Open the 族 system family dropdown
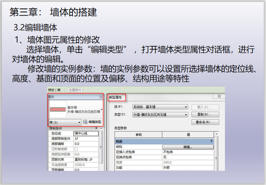Viewport: 266px width, 185px height. [x=186, y=107]
